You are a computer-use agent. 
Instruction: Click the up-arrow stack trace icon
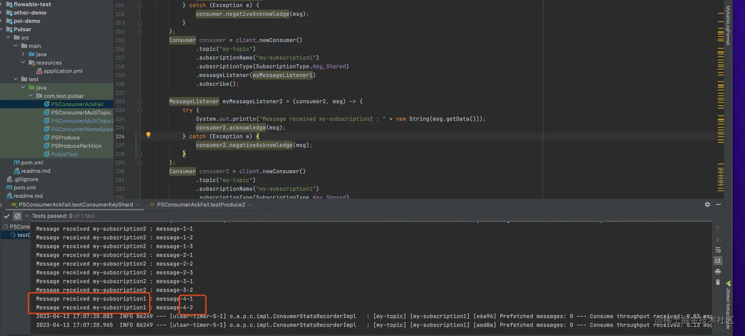(x=717, y=228)
